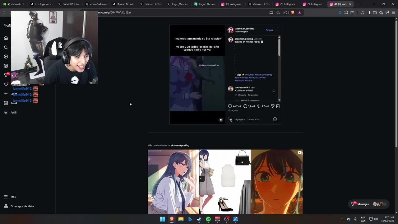Click the Brave Shields lion icon
Image resolution: width=398 pixels, height=224 pixels.
click(x=293, y=12)
